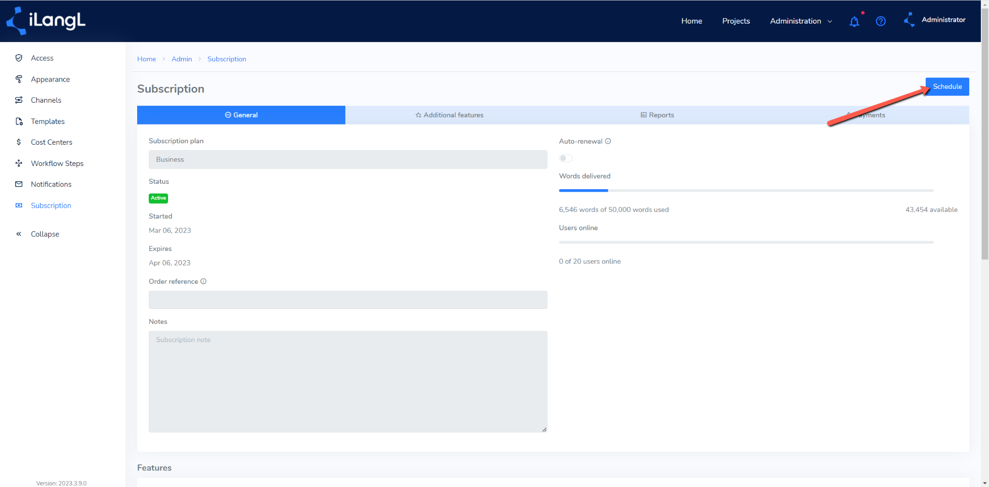Screen dimensions: 989x487
Task: Click the Administrator avatar icon
Action: click(909, 20)
